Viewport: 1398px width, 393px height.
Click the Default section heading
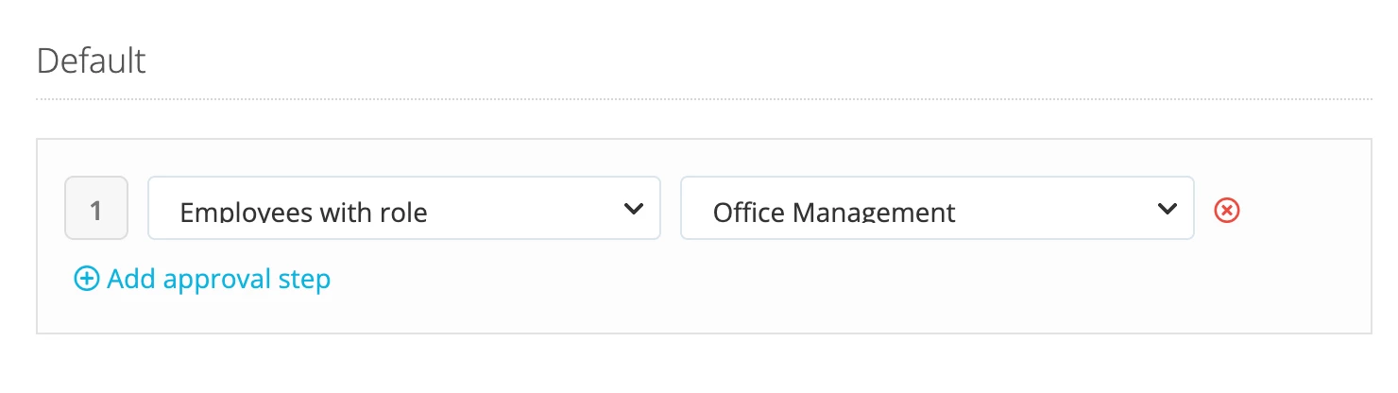(92, 61)
